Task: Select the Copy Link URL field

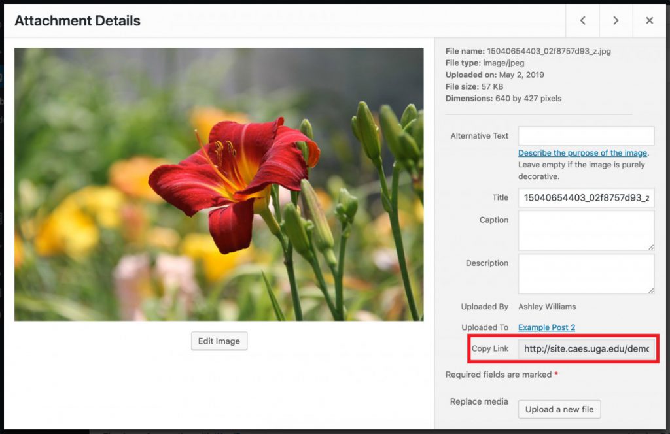Action: 586,348
